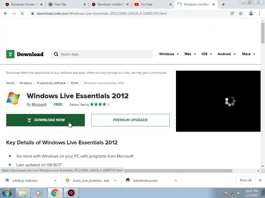Click the Windows flag logo beside the title
265x198 pixels.
click(x=13, y=98)
